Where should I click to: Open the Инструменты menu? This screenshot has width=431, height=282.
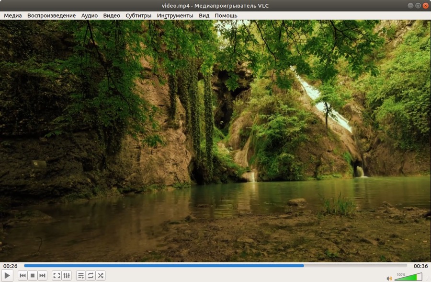(175, 15)
